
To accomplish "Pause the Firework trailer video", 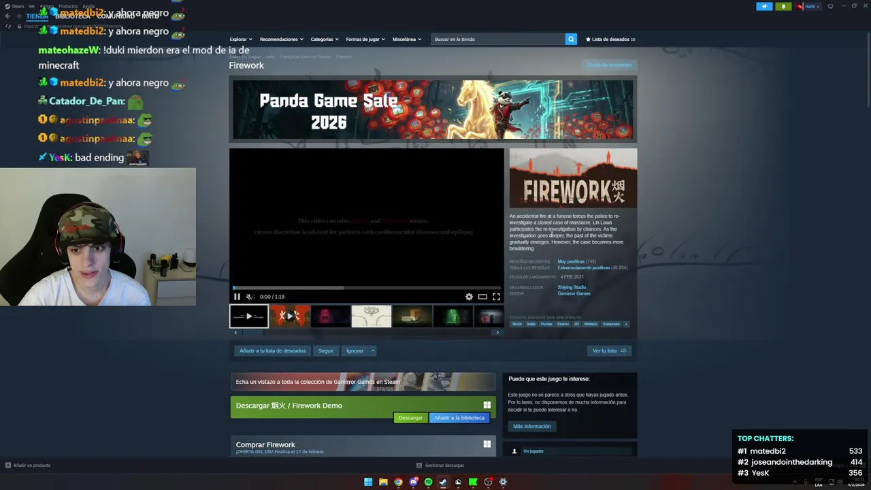I will click(x=237, y=297).
